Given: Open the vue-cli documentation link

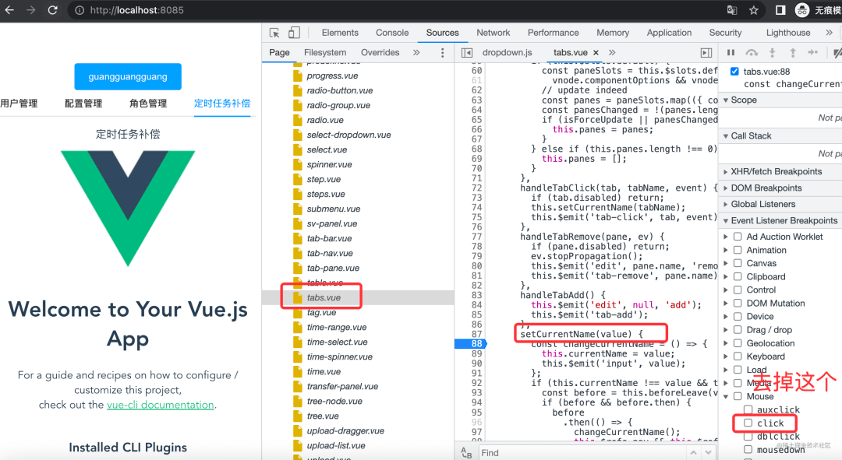Looking at the screenshot, I should point(160,405).
